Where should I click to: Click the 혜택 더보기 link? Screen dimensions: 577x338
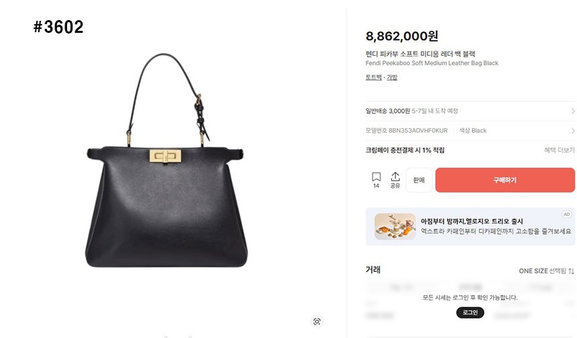[560, 150]
